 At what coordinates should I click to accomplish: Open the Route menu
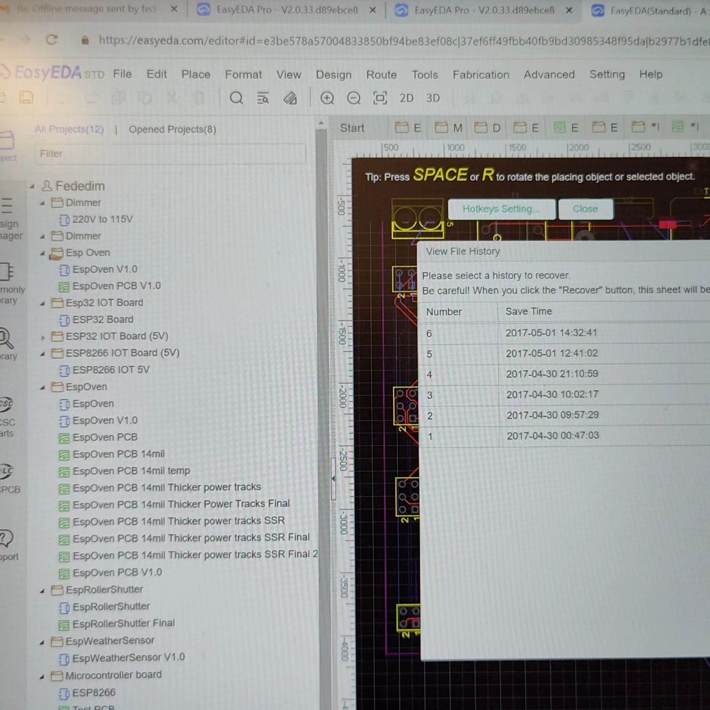(x=381, y=74)
